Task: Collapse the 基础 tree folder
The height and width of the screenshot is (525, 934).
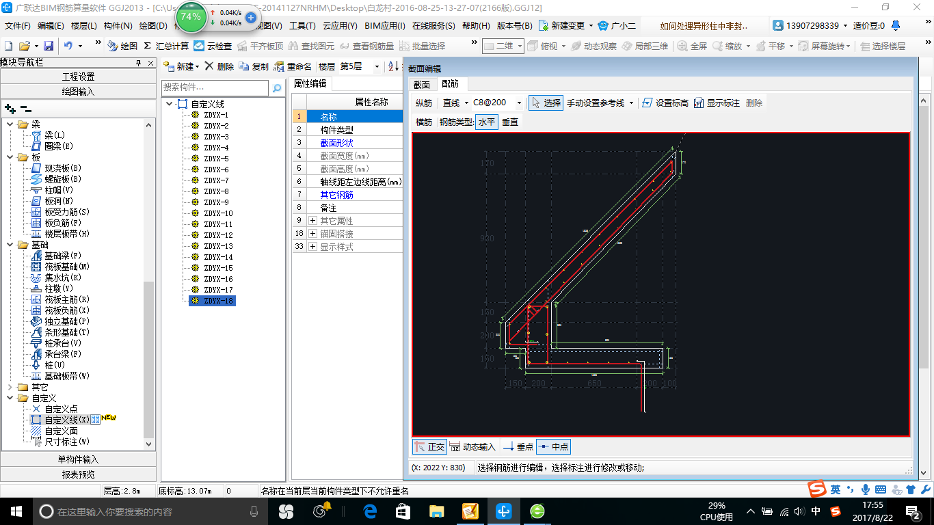Action: pyautogui.click(x=10, y=245)
